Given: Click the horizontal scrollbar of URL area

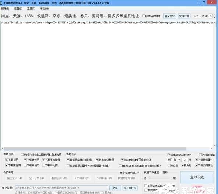Looking at the screenshot, I should [x=95, y=149].
